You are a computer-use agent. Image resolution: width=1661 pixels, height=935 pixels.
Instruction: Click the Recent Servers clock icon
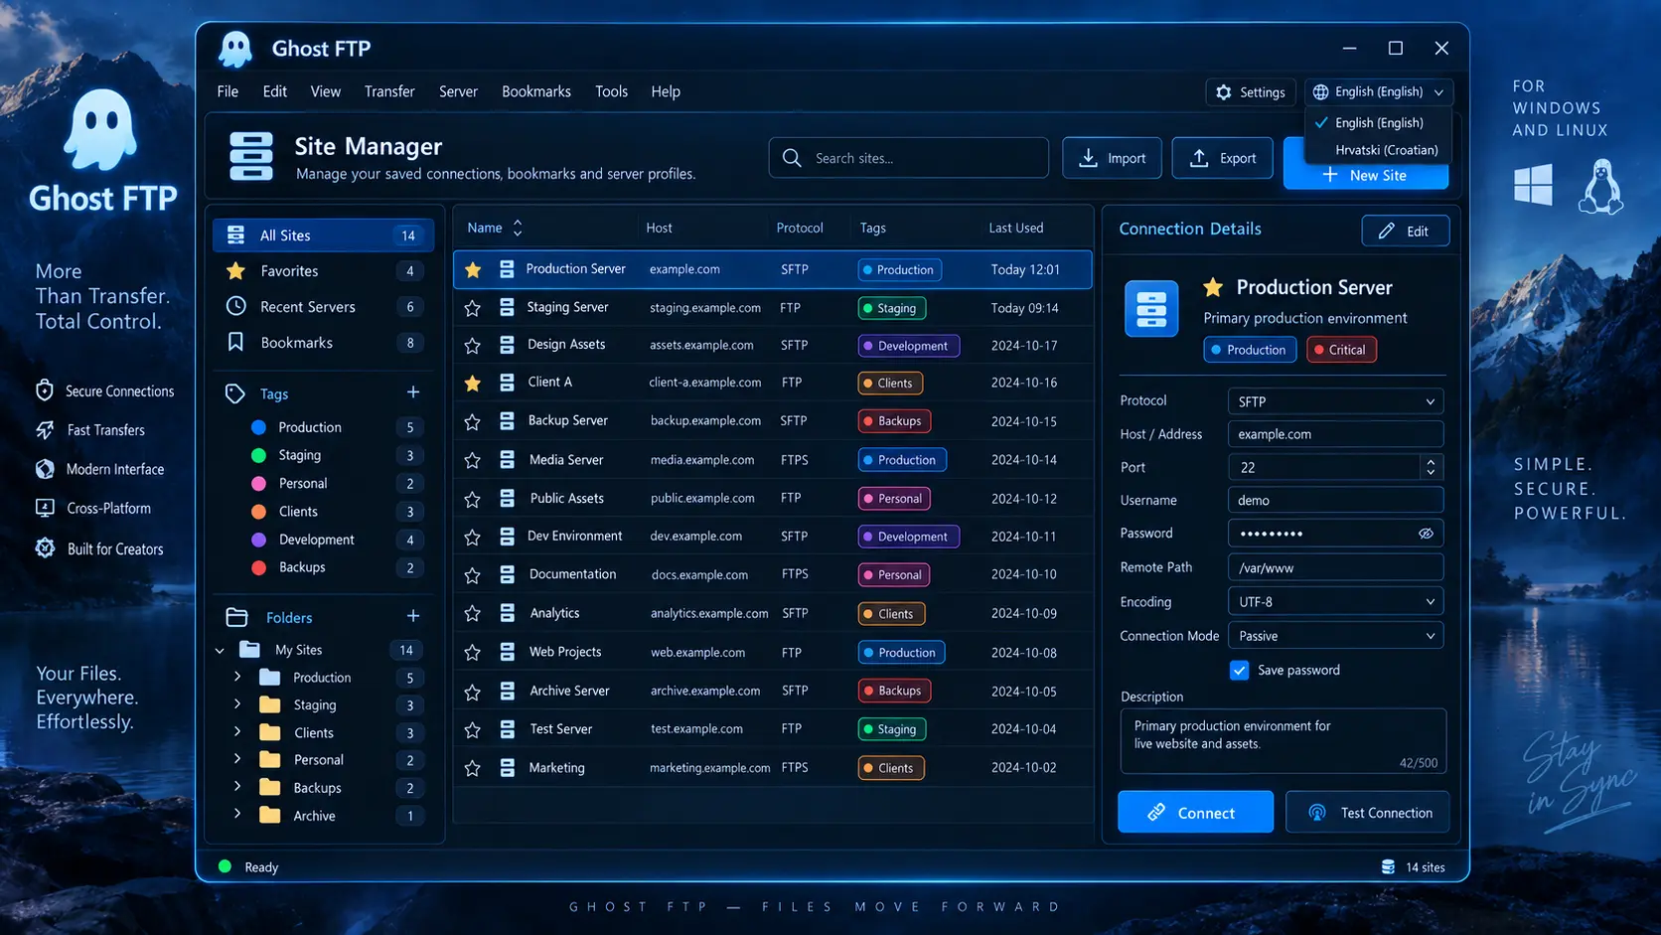pyautogui.click(x=235, y=306)
